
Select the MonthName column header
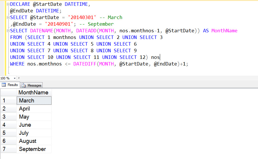click(x=33, y=92)
